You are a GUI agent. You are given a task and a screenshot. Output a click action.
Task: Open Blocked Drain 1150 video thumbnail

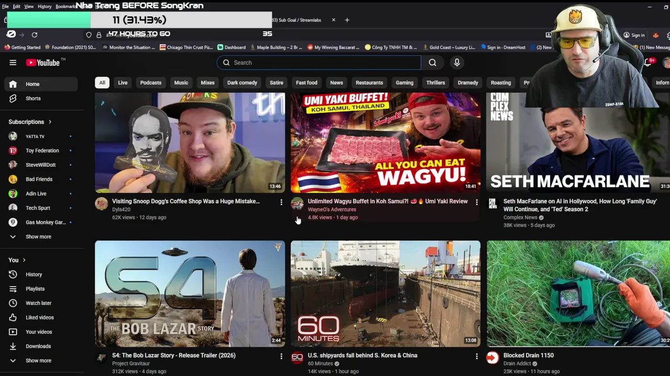point(578,293)
